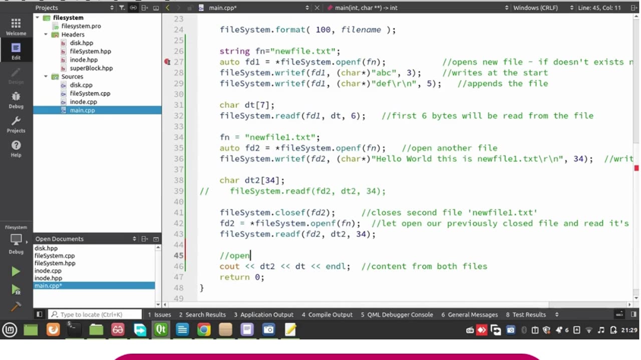
Task: Go back in editor navigation history
Action: click(167, 7)
